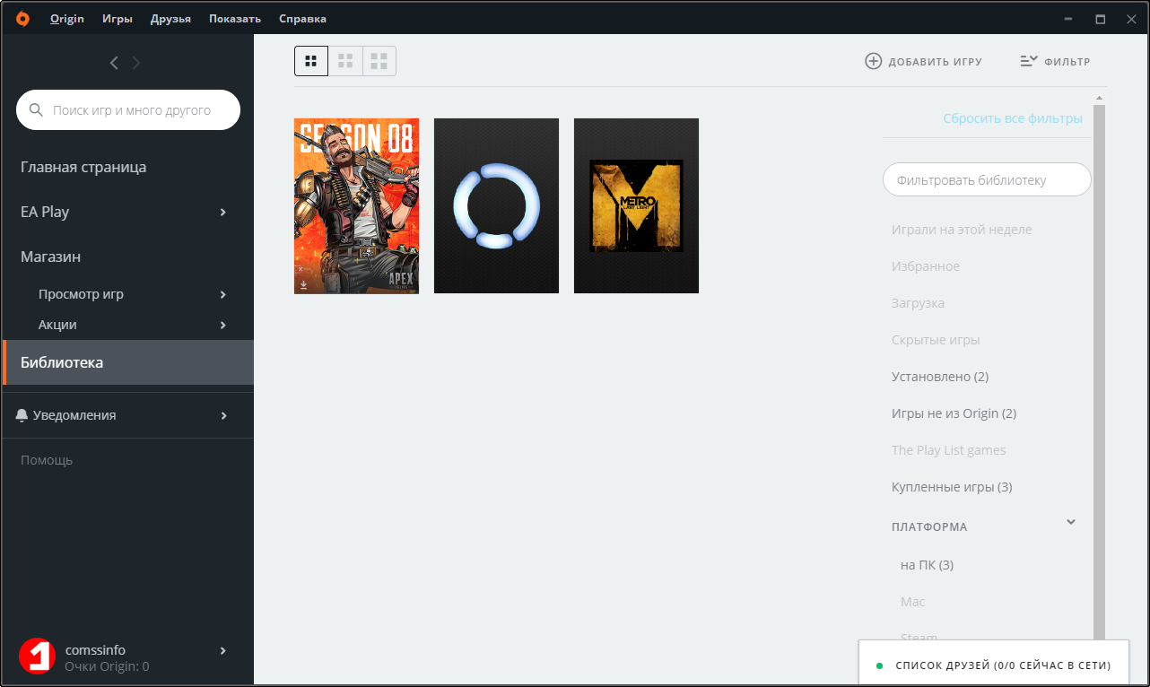Maximize the Origin window
The height and width of the screenshot is (687, 1150).
point(1100,18)
